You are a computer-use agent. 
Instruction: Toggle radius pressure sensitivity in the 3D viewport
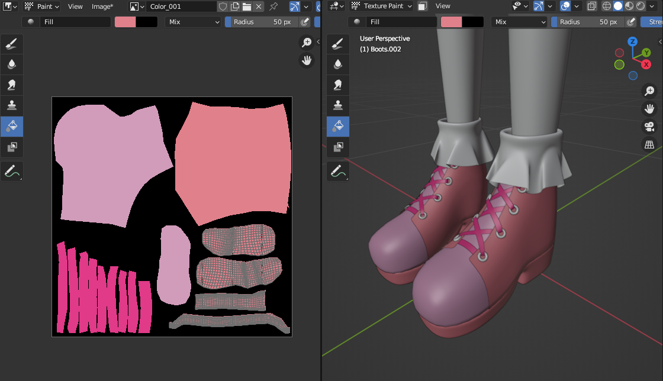click(631, 22)
